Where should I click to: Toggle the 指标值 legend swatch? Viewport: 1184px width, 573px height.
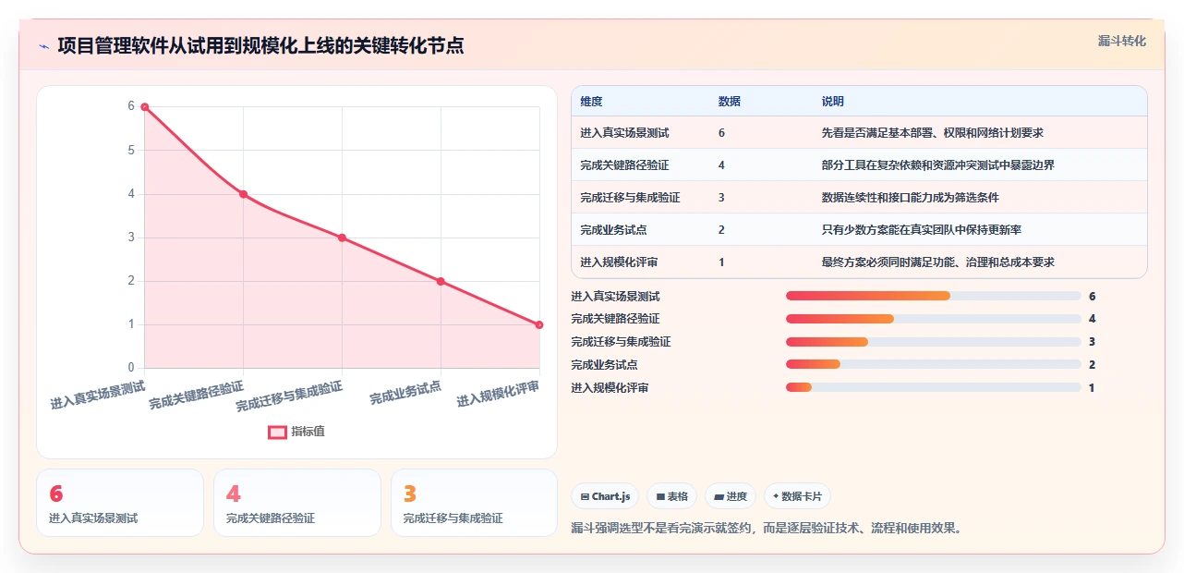pos(277,432)
